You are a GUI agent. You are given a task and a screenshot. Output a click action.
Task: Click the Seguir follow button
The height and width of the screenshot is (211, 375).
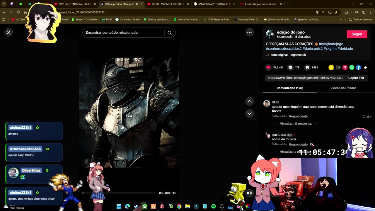coord(357,34)
